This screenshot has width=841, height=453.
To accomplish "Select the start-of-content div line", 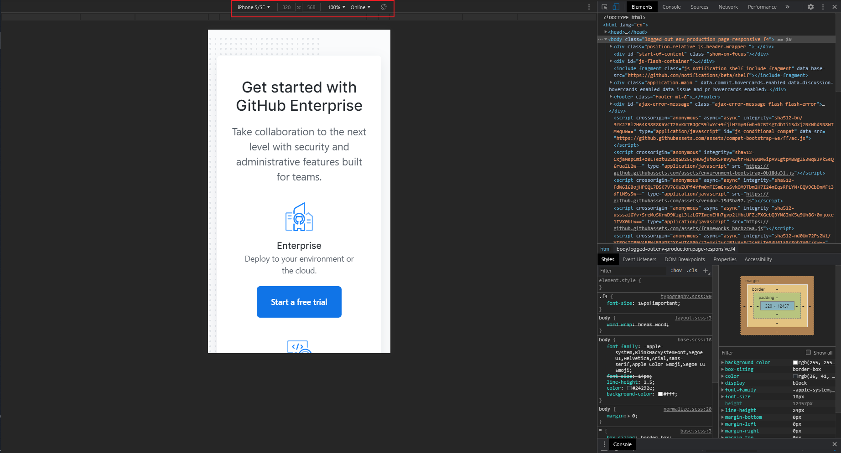I will tap(690, 54).
